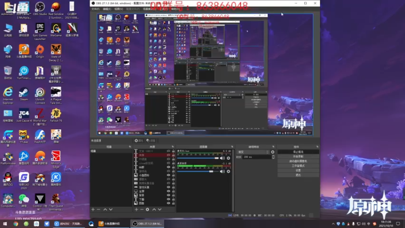The height and width of the screenshot is (228, 405).
Task: Click the 退出 button in controls
Action: [298, 175]
